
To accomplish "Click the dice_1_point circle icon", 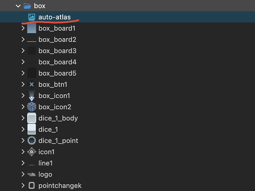I will coord(32,141).
